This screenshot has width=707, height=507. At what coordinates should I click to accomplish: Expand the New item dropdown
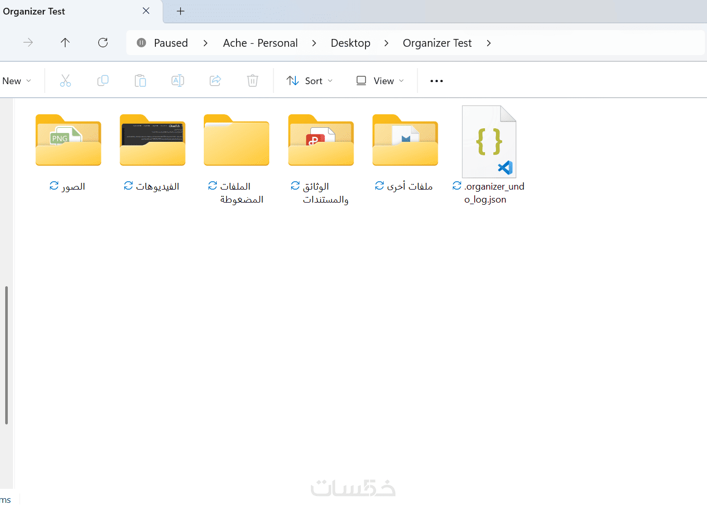17,81
